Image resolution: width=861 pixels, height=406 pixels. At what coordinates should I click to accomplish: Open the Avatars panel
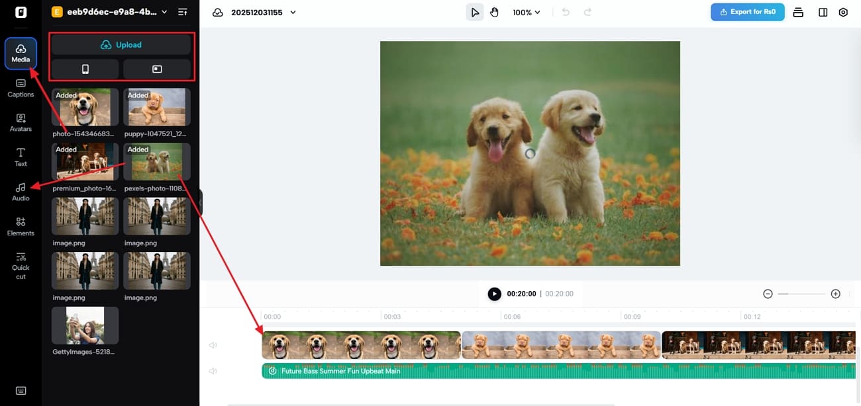[21, 122]
